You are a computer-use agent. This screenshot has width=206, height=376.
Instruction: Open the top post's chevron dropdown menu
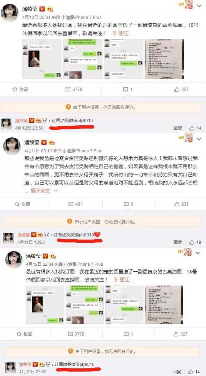coord(199,5)
